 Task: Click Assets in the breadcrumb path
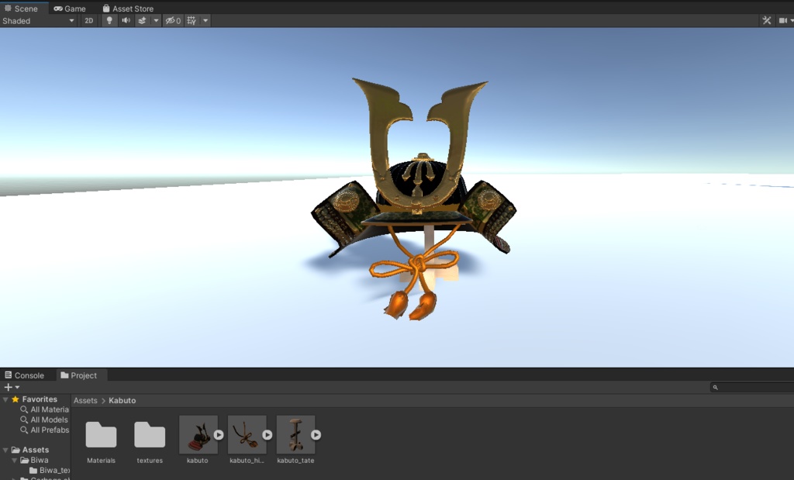pyautogui.click(x=85, y=400)
